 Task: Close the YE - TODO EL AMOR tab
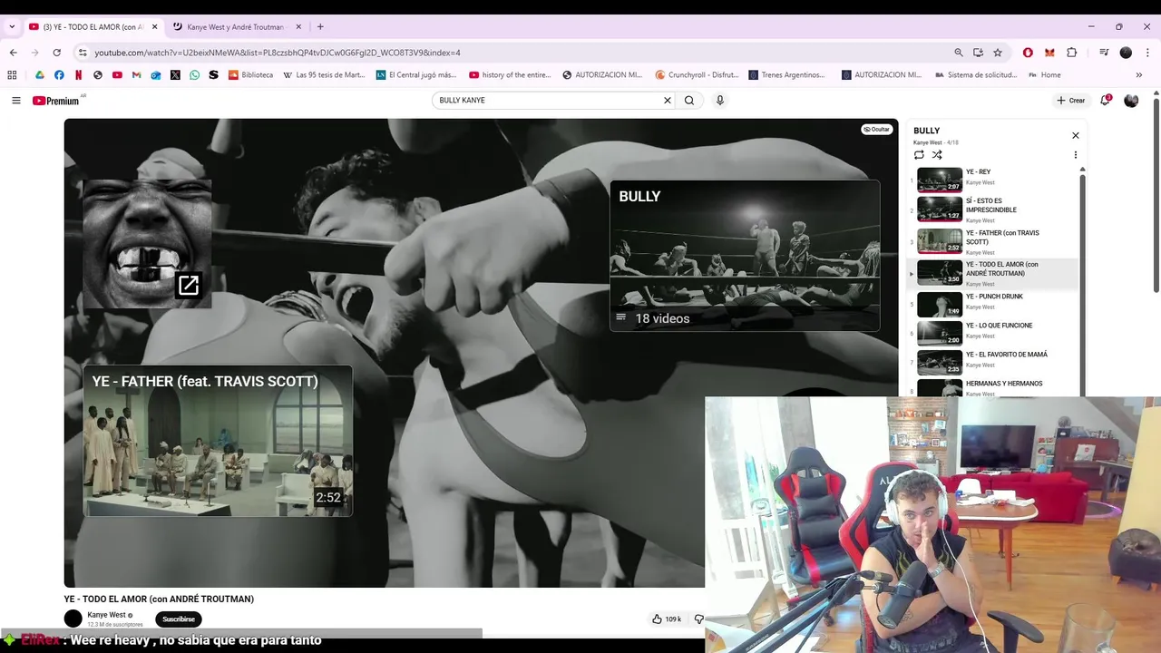[x=154, y=27]
